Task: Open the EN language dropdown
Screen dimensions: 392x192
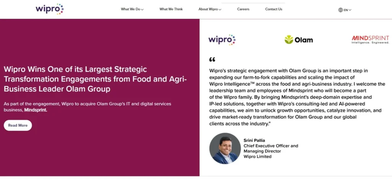Action: pyautogui.click(x=348, y=10)
